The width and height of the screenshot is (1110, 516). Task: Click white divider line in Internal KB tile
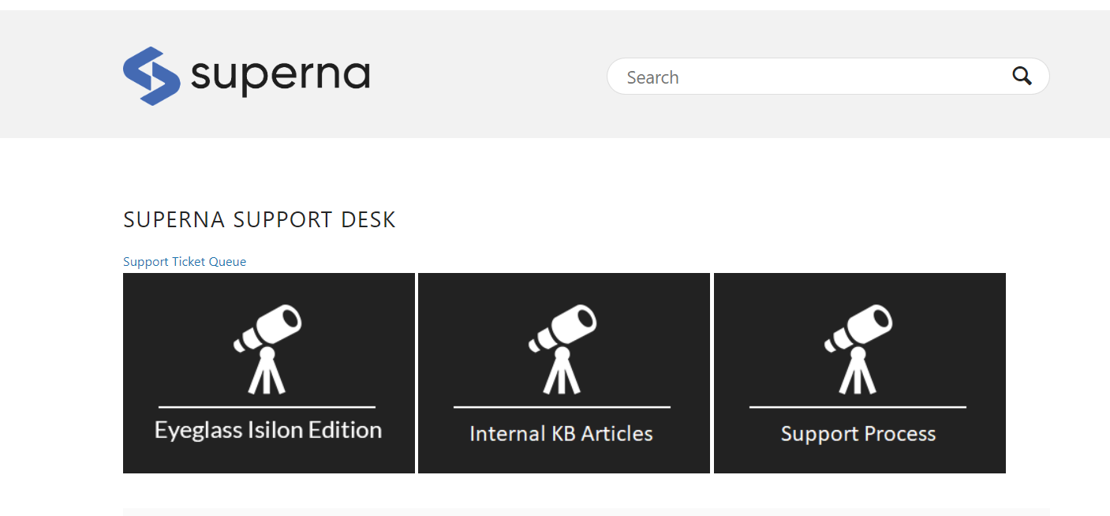click(x=562, y=407)
